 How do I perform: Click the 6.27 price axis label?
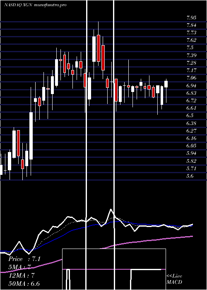click(191, 131)
